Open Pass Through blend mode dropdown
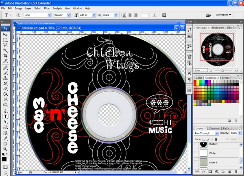The width and height of the screenshot is (244, 176). 217,133
